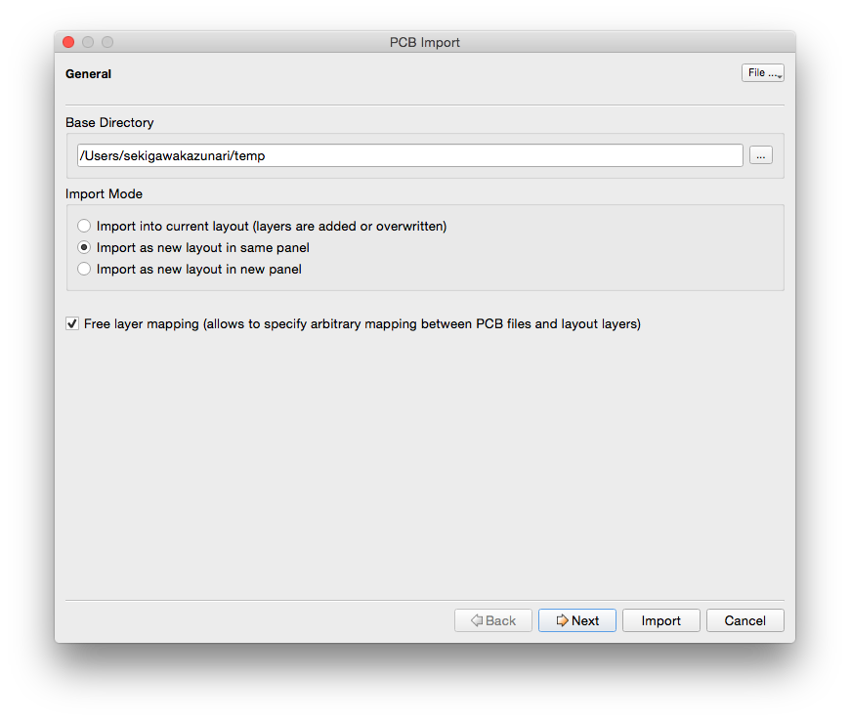The image size is (850, 721).
Task: Select the path text /Users/sekigawakazunari/temp
Action: (x=159, y=154)
